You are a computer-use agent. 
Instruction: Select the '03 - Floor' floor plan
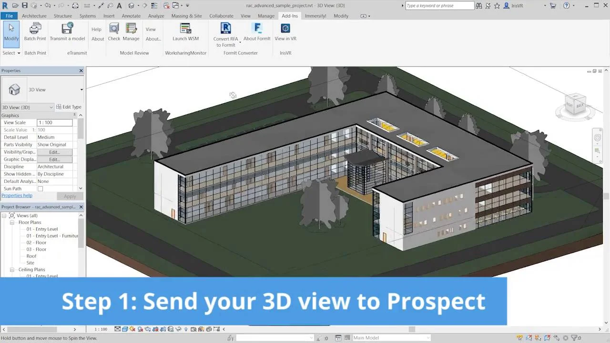pos(36,250)
